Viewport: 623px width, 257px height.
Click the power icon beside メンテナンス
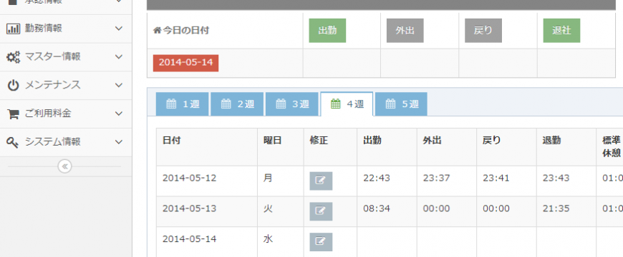pos(13,86)
